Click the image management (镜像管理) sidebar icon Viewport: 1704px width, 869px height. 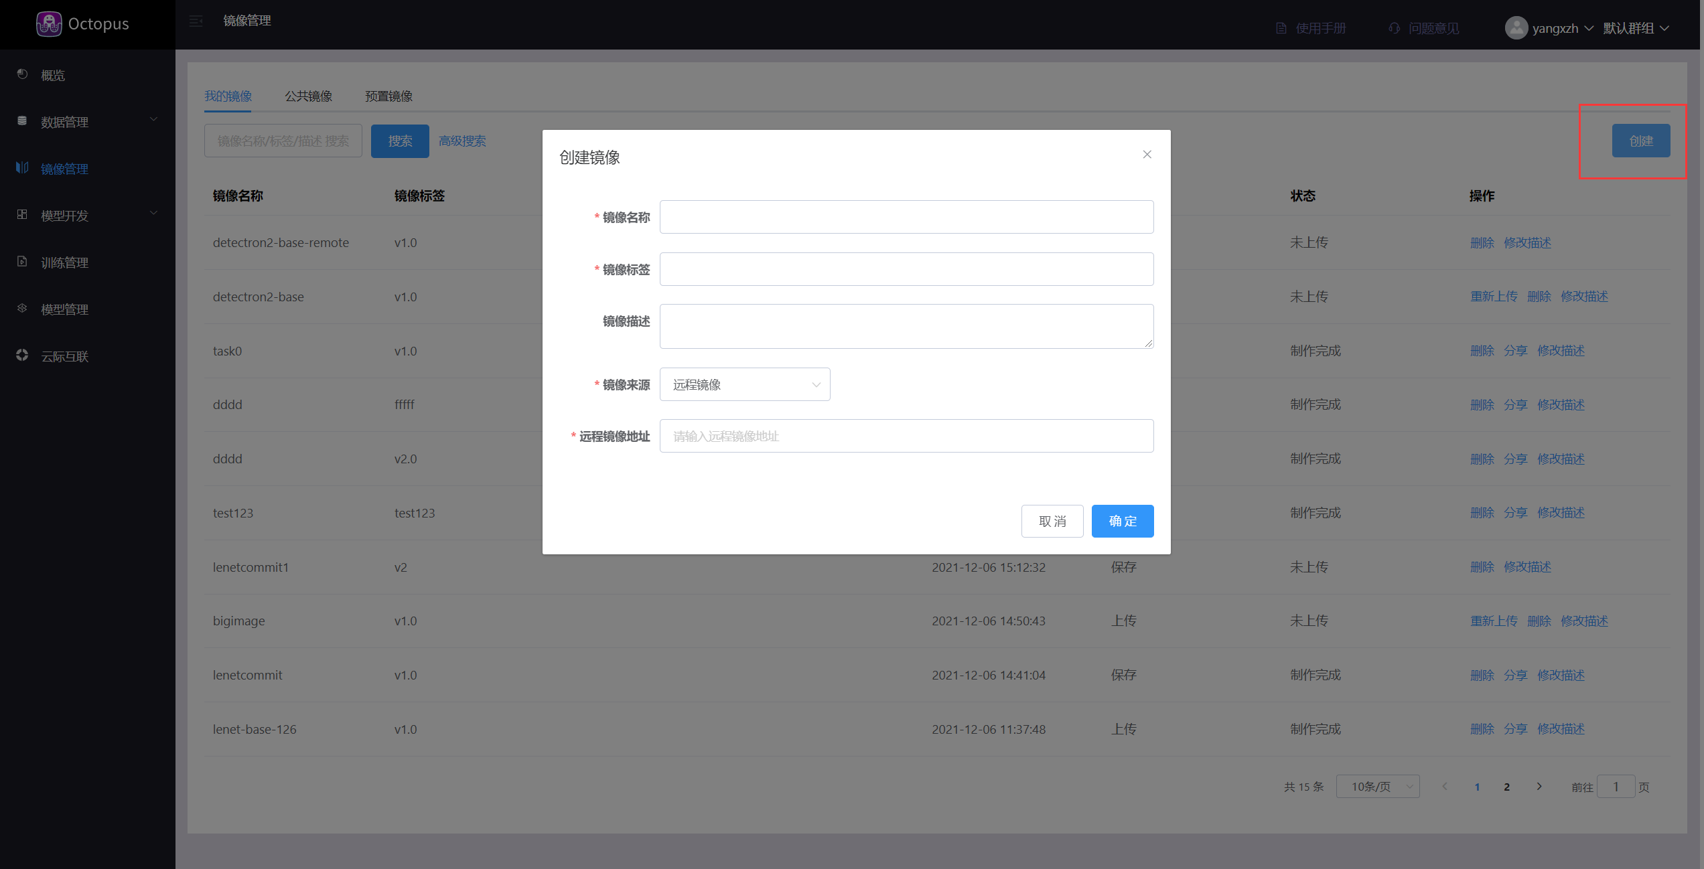tap(22, 168)
